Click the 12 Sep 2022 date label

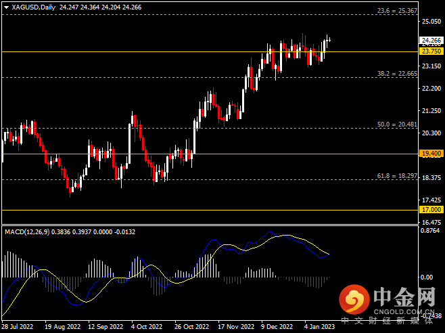tap(103, 326)
